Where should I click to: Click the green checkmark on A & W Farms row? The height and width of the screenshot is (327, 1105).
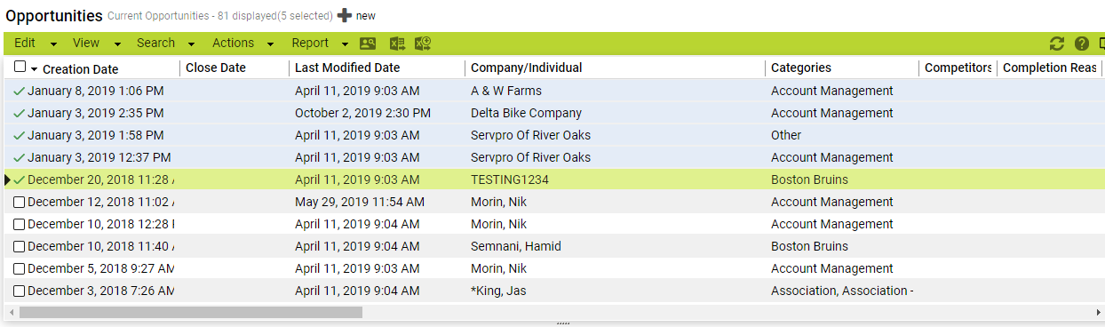tap(20, 91)
